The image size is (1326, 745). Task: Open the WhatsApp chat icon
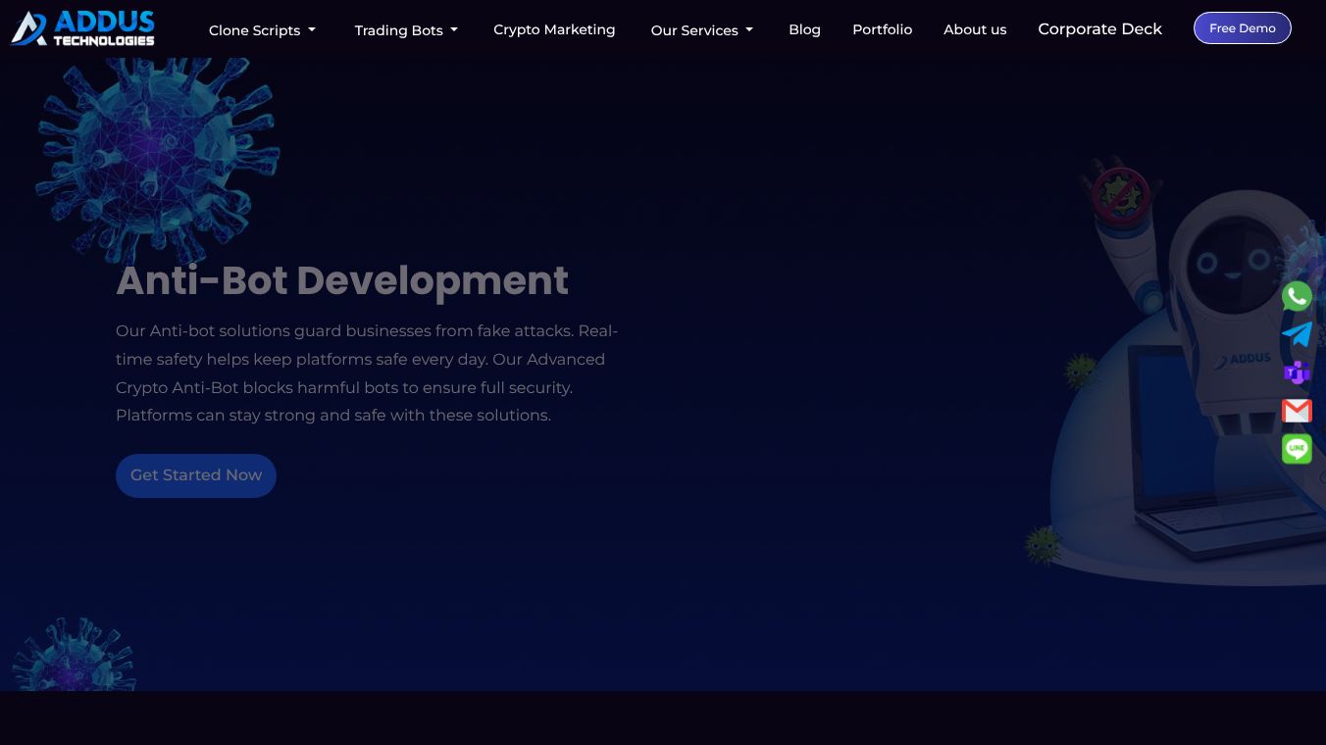1297,296
